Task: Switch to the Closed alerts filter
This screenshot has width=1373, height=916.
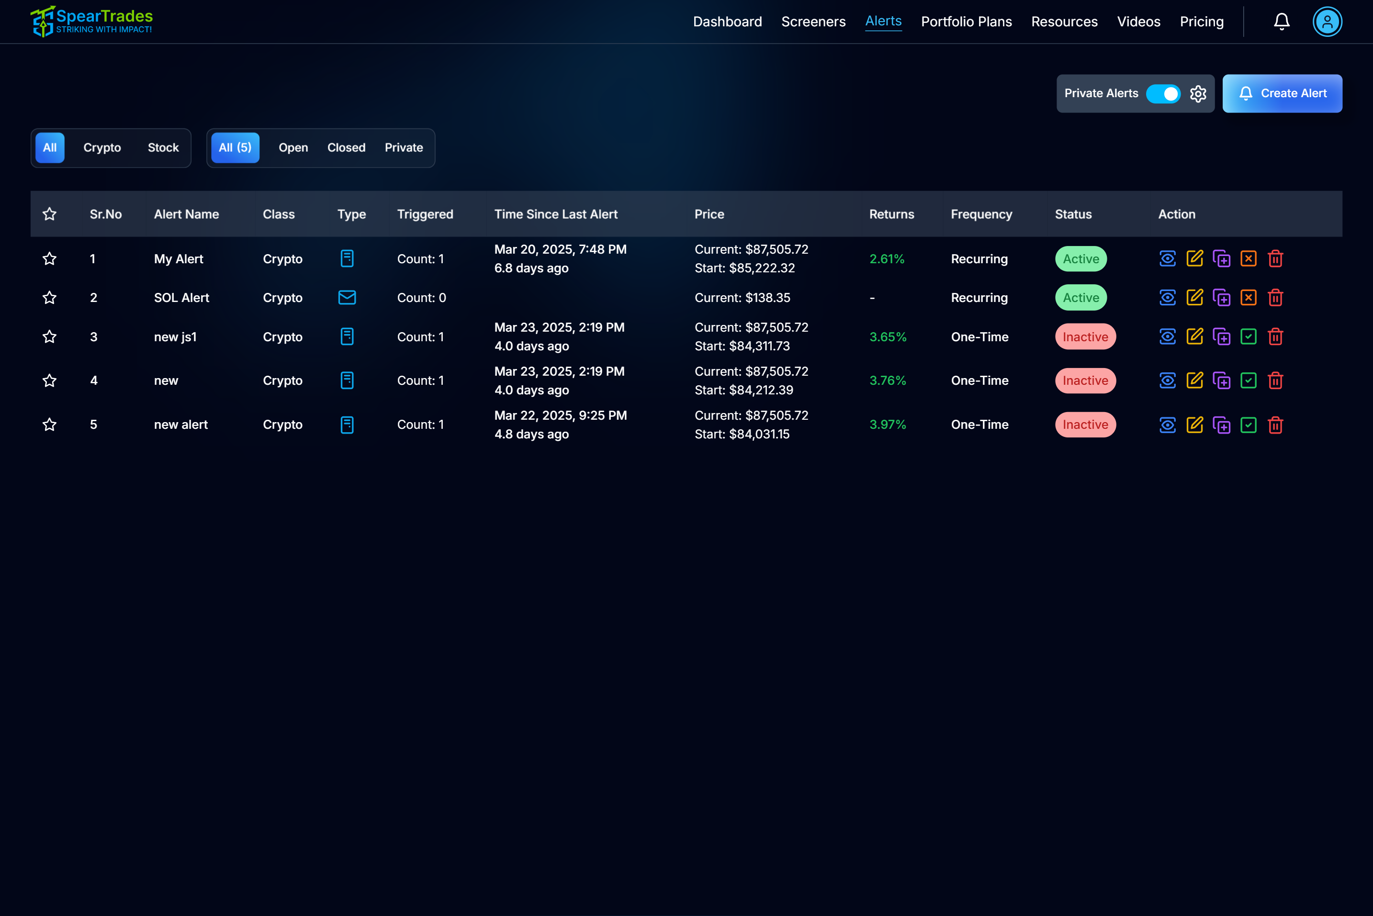Action: [346, 148]
